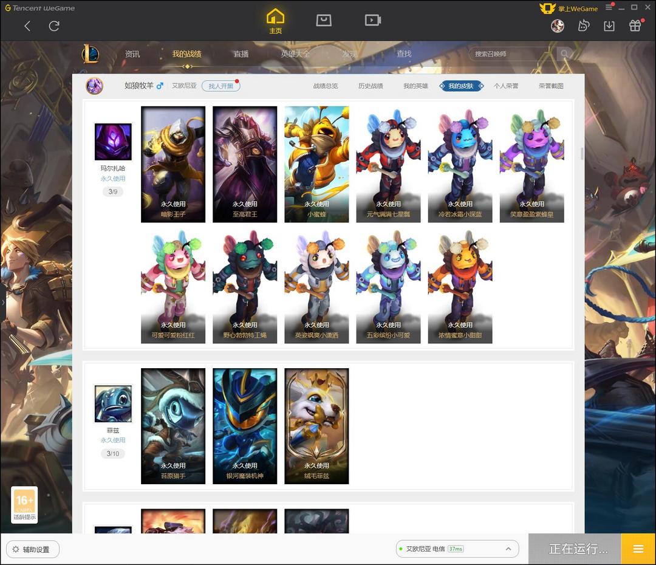
Task: Open the 暗影王子 skin card
Action: 173,164
